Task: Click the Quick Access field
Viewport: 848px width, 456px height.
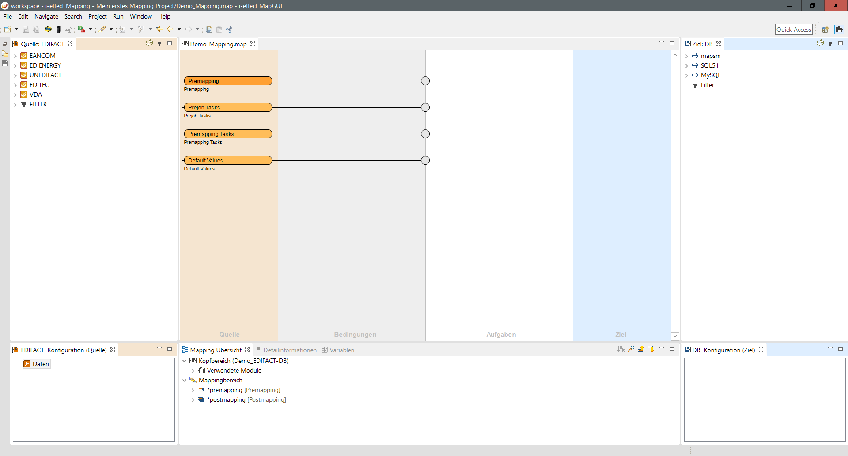Action: coord(794,30)
